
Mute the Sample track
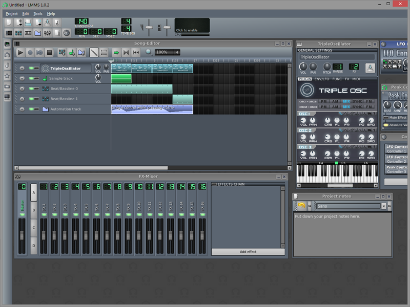point(32,78)
